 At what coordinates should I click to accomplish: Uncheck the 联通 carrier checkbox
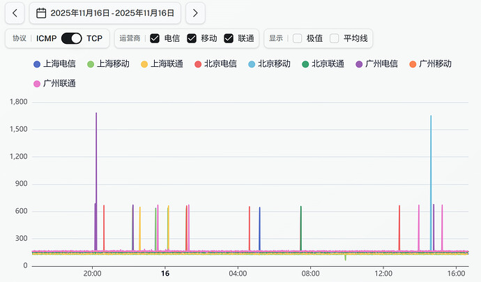(x=229, y=38)
